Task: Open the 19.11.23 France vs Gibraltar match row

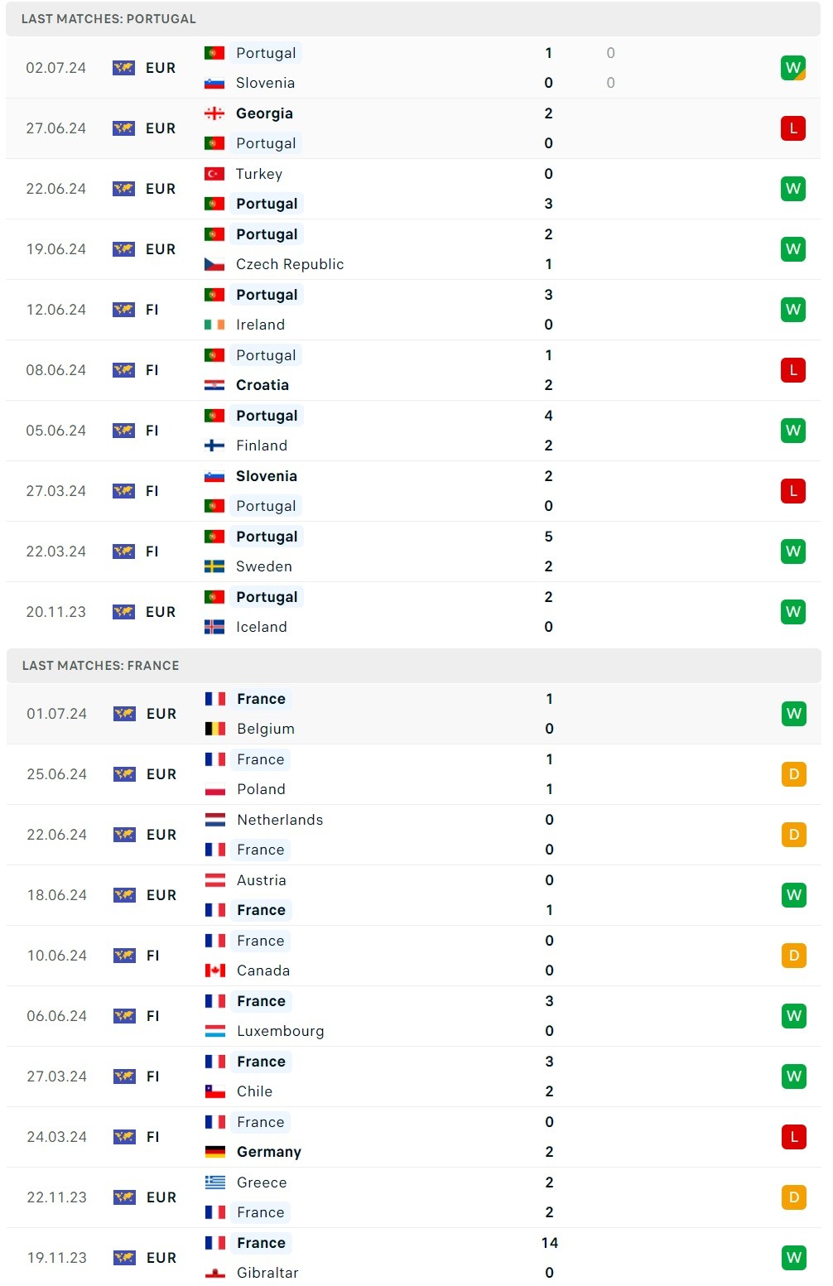Action: coord(414,1258)
